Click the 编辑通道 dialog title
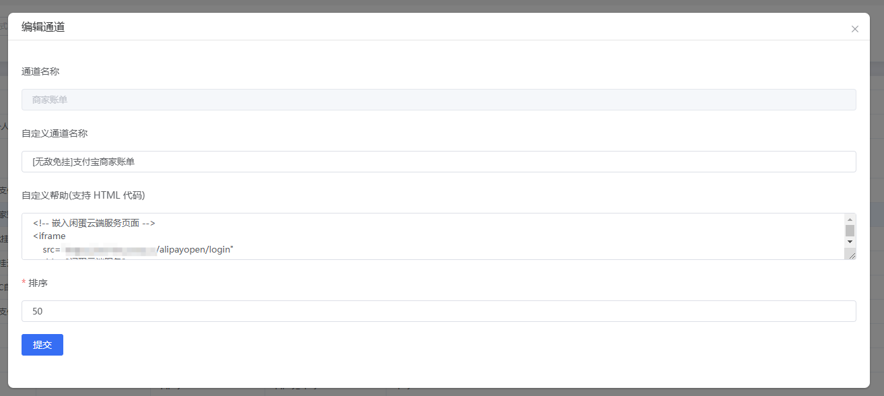The height and width of the screenshot is (396, 884). (x=43, y=27)
